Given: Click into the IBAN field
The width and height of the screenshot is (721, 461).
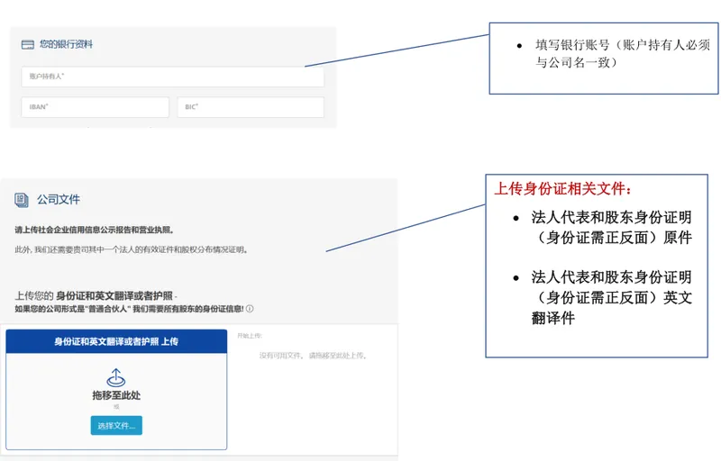Looking at the screenshot, I should tap(96, 107).
